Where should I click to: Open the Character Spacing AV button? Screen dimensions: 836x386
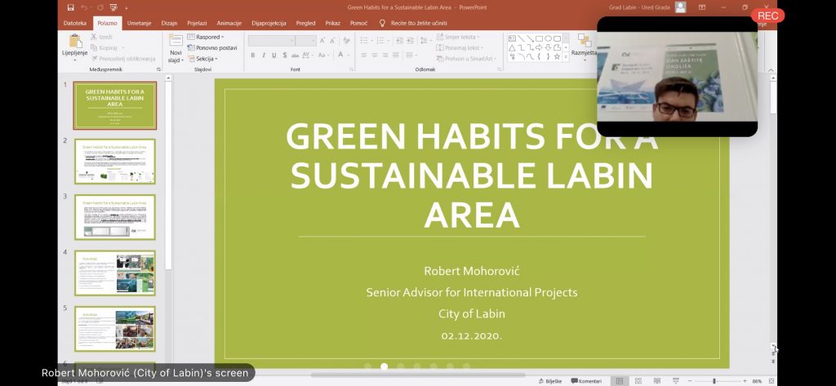click(307, 55)
